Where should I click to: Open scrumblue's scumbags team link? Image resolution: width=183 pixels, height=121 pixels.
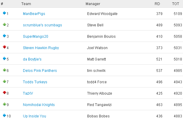click(43, 25)
